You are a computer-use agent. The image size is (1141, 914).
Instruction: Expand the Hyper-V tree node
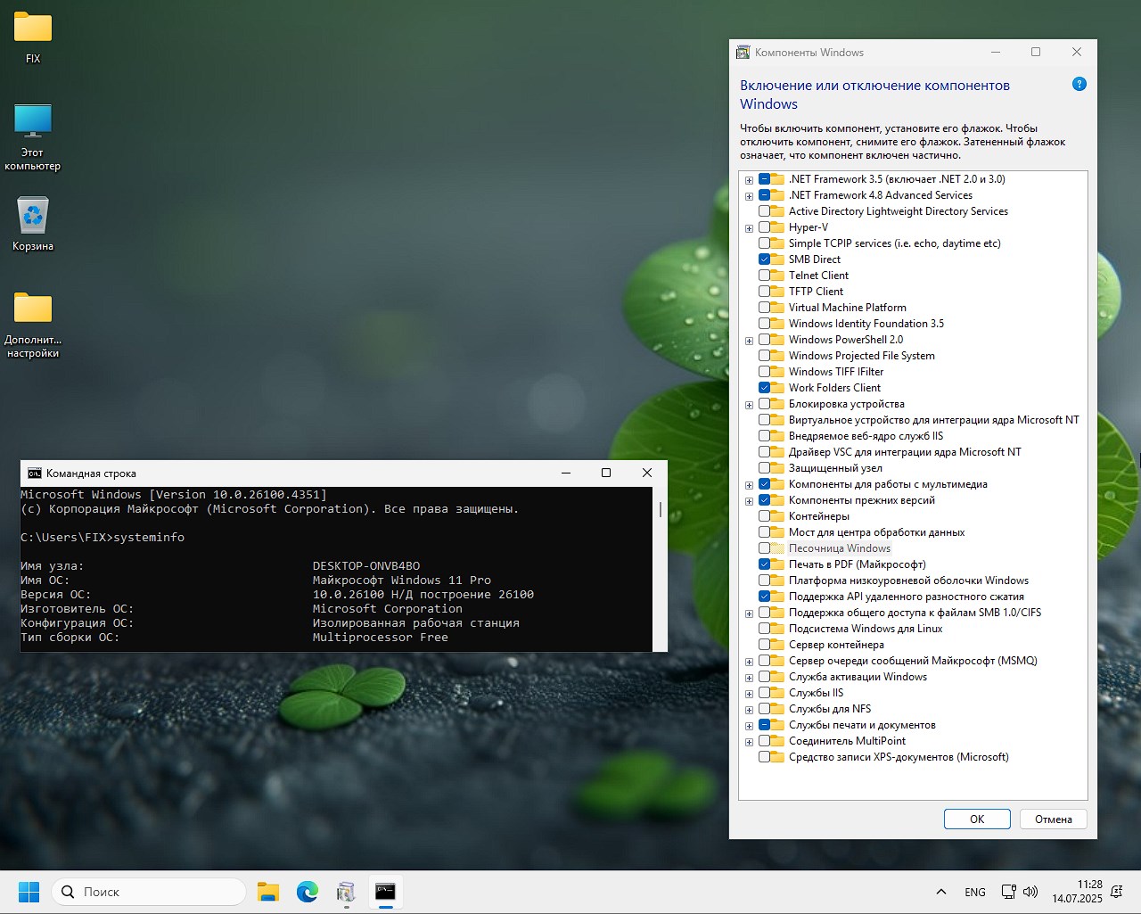pos(749,227)
